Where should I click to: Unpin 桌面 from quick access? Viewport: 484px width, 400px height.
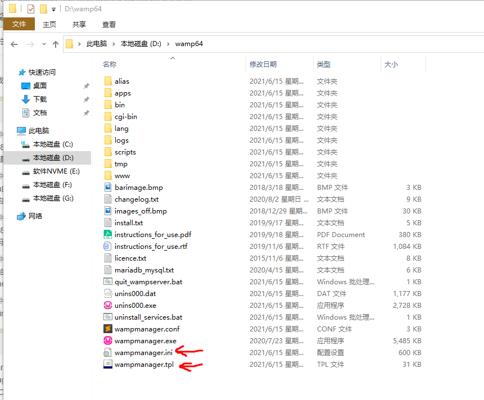pos(86,86)
